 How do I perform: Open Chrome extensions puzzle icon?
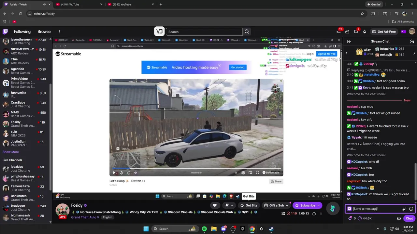[x=373, y=14]
